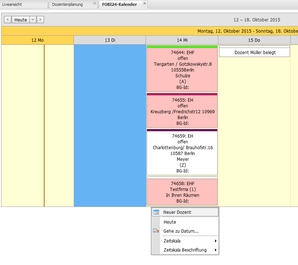298x265 pixels.
Task: Click the Gehe zu Datum calendar icon
Action: [156, 231]
